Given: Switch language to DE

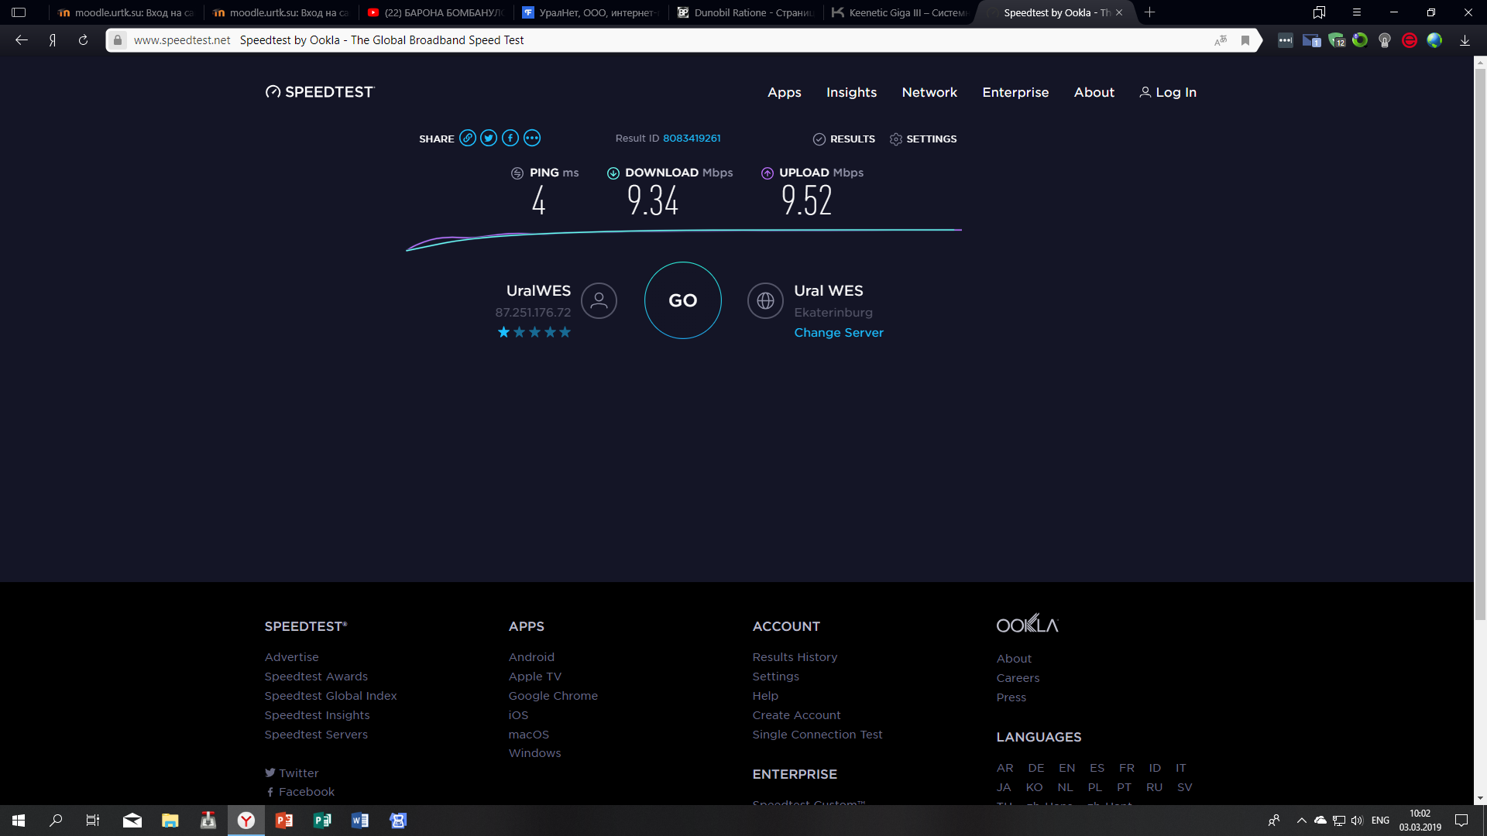Looking at the screenshot, I should tap(1036, 768).
